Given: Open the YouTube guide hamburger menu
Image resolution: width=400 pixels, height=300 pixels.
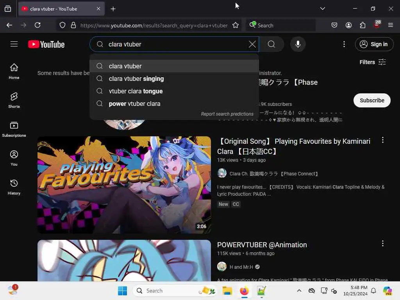Looking at the screenshot, I should (14, 44).
